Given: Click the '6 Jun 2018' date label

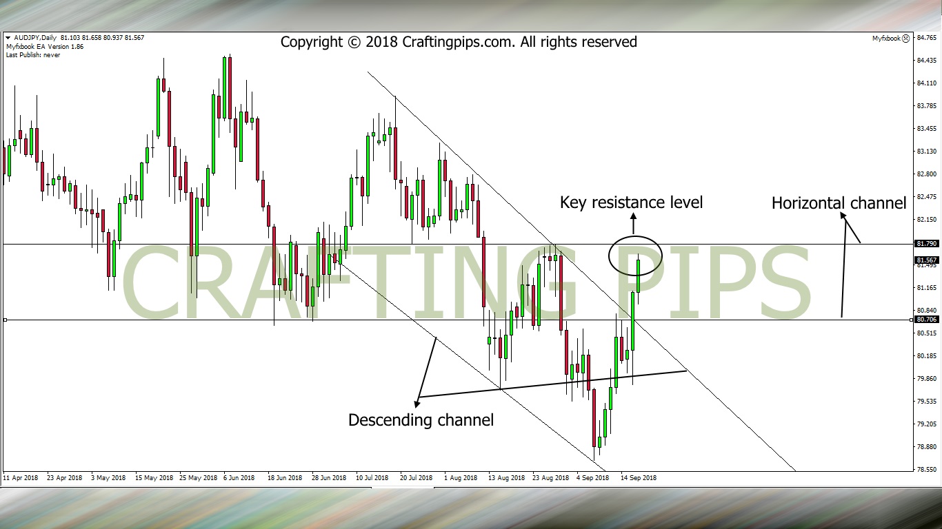Looking at the screenshot, I should [240, 477].
